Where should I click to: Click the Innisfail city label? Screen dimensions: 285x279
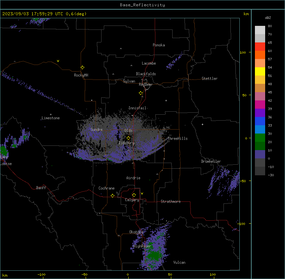(137, 108)
